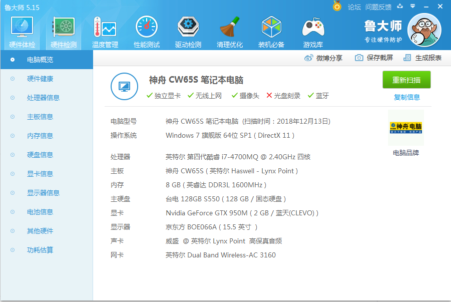Open 显卡信息 in the sidebar
451x302 pixels.
click(x=47, y=174)
